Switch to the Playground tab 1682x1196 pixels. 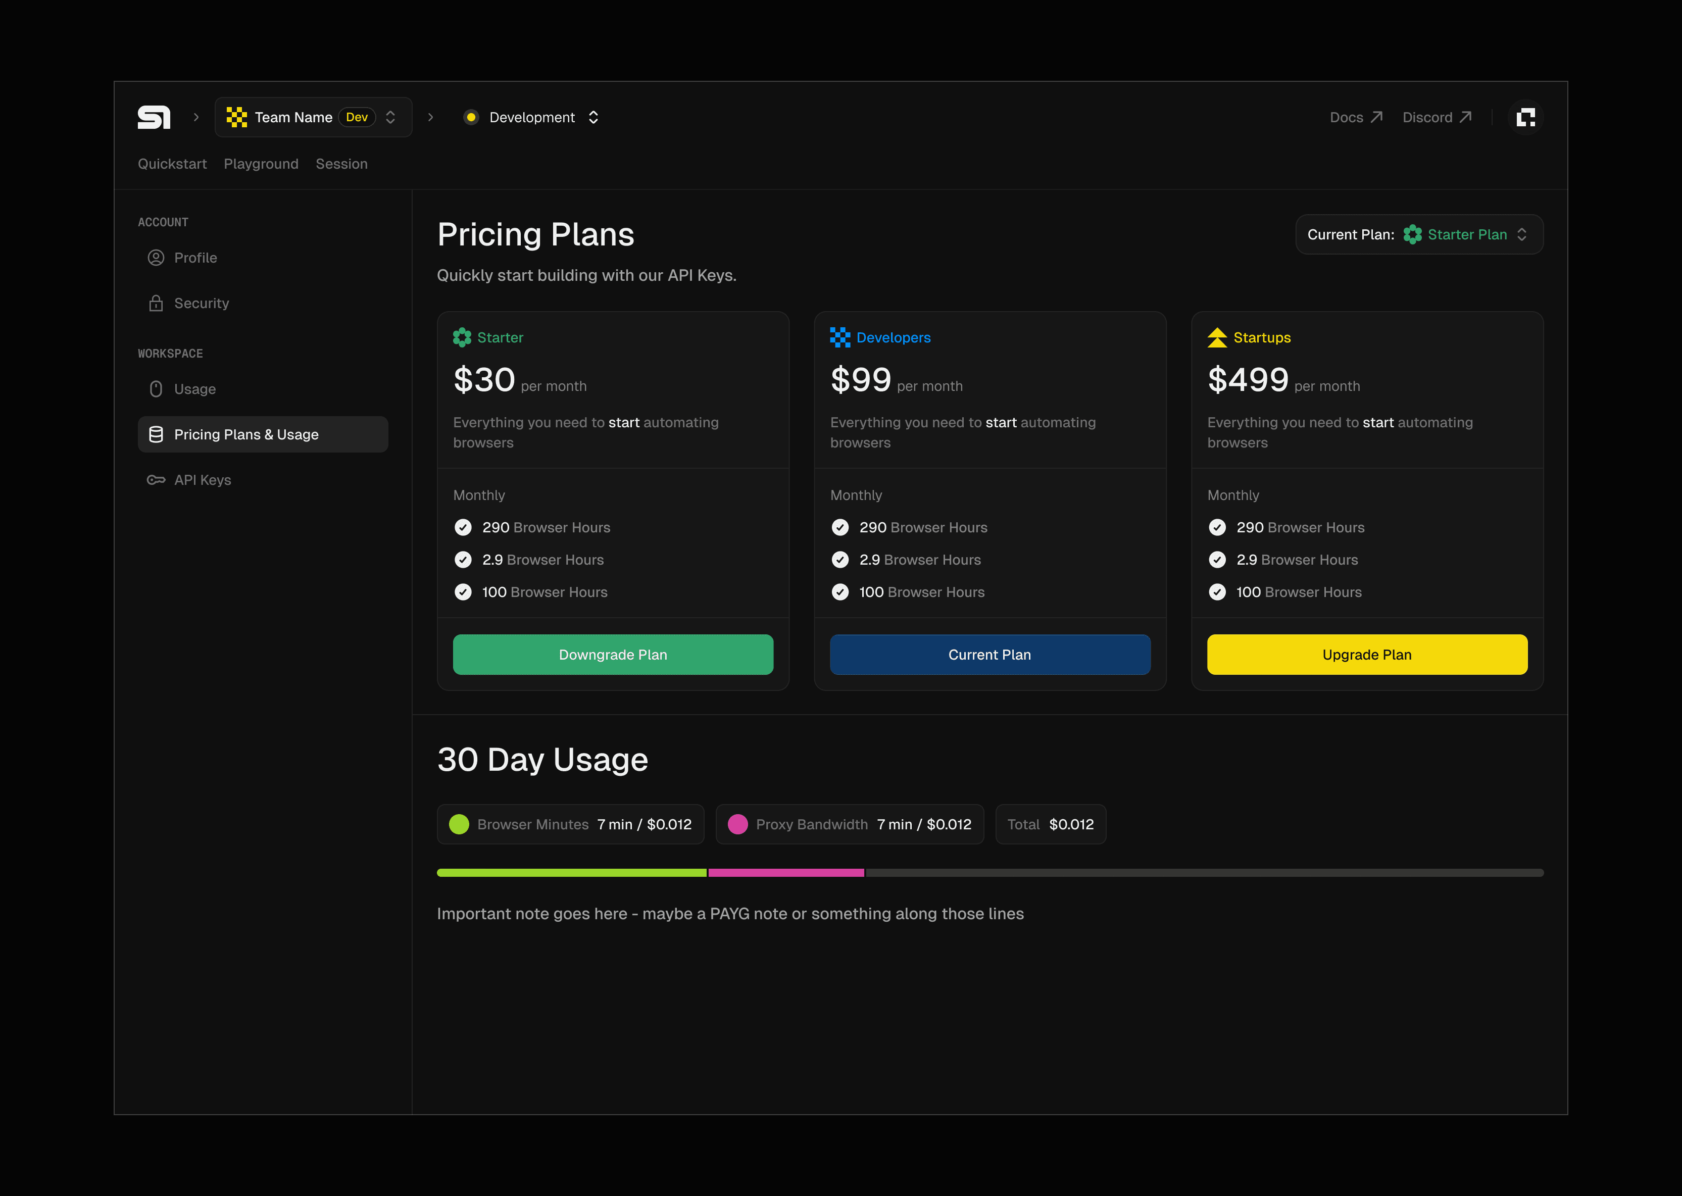pyautogui.click(x=261, y=164)
